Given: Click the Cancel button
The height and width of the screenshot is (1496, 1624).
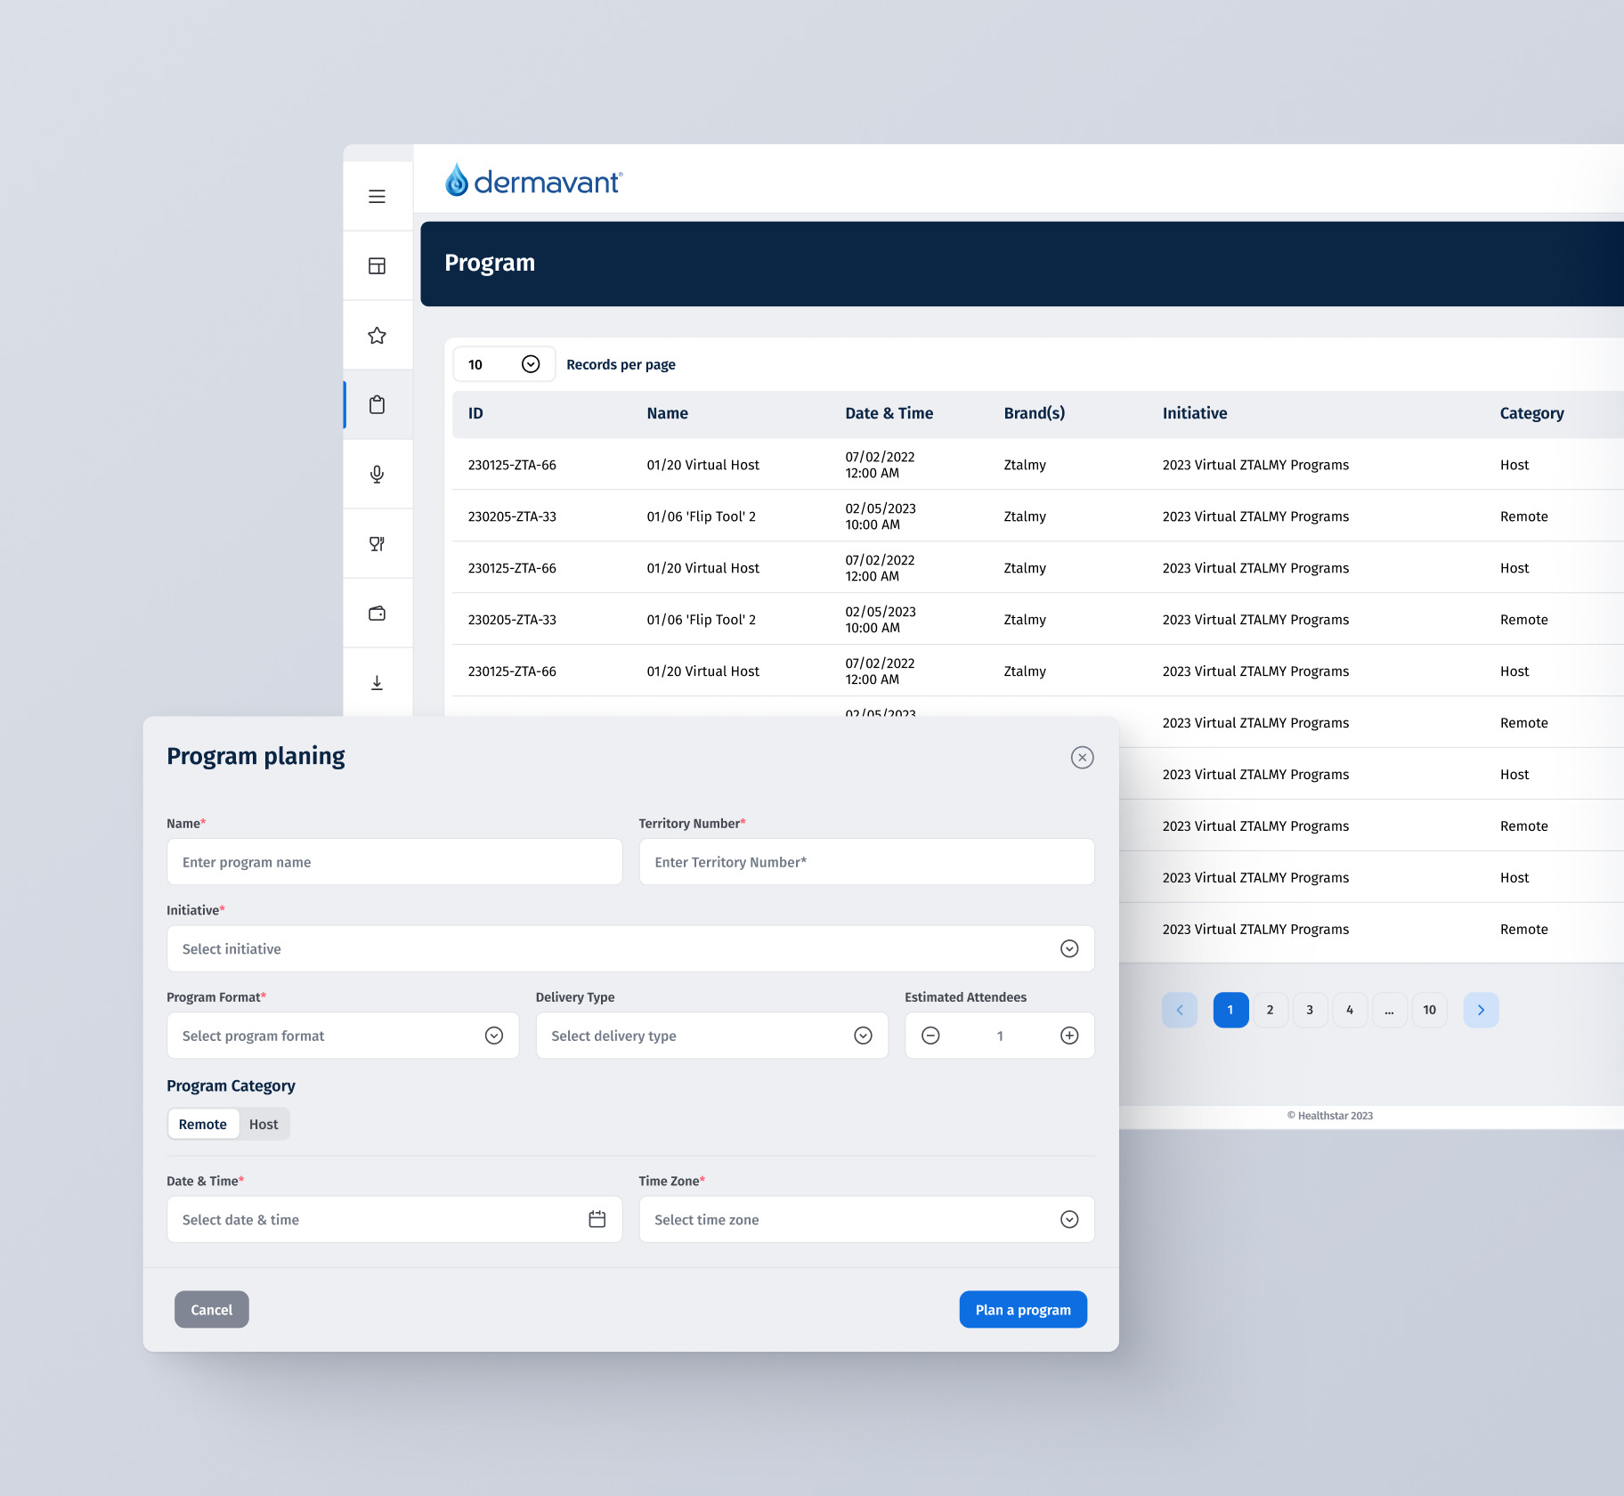Looking at the screenshot, I should [211, 1309].
